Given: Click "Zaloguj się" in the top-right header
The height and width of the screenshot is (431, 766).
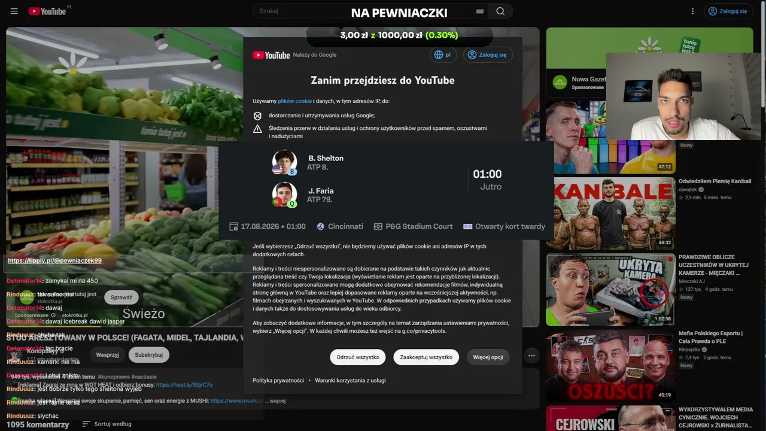Looking at the screenshot, I should pos(728,11).
